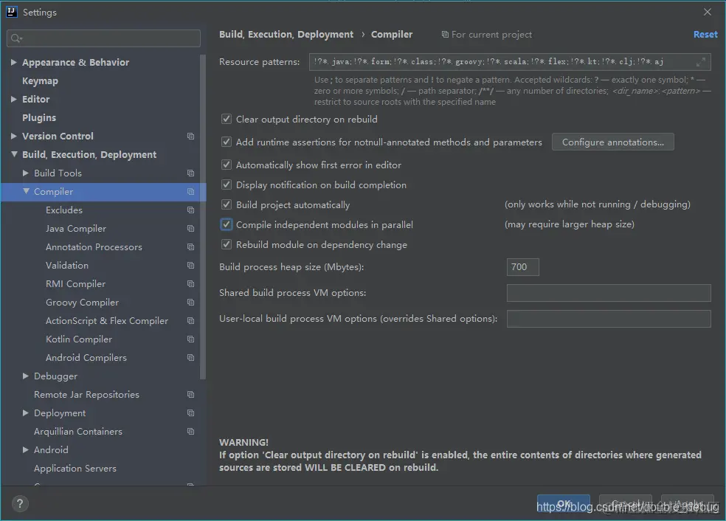The image size is (726, 521).
Task: Open the Keymap settings page
Action: click(x=41, y=81)
